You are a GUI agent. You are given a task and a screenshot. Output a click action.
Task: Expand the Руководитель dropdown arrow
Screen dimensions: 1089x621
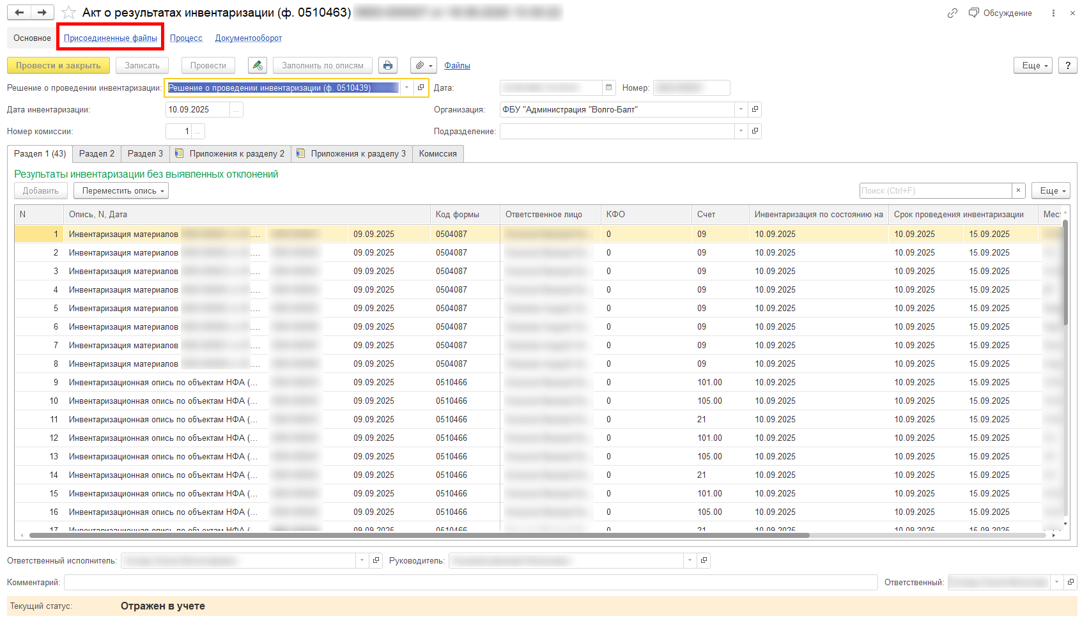pos(690,561)
